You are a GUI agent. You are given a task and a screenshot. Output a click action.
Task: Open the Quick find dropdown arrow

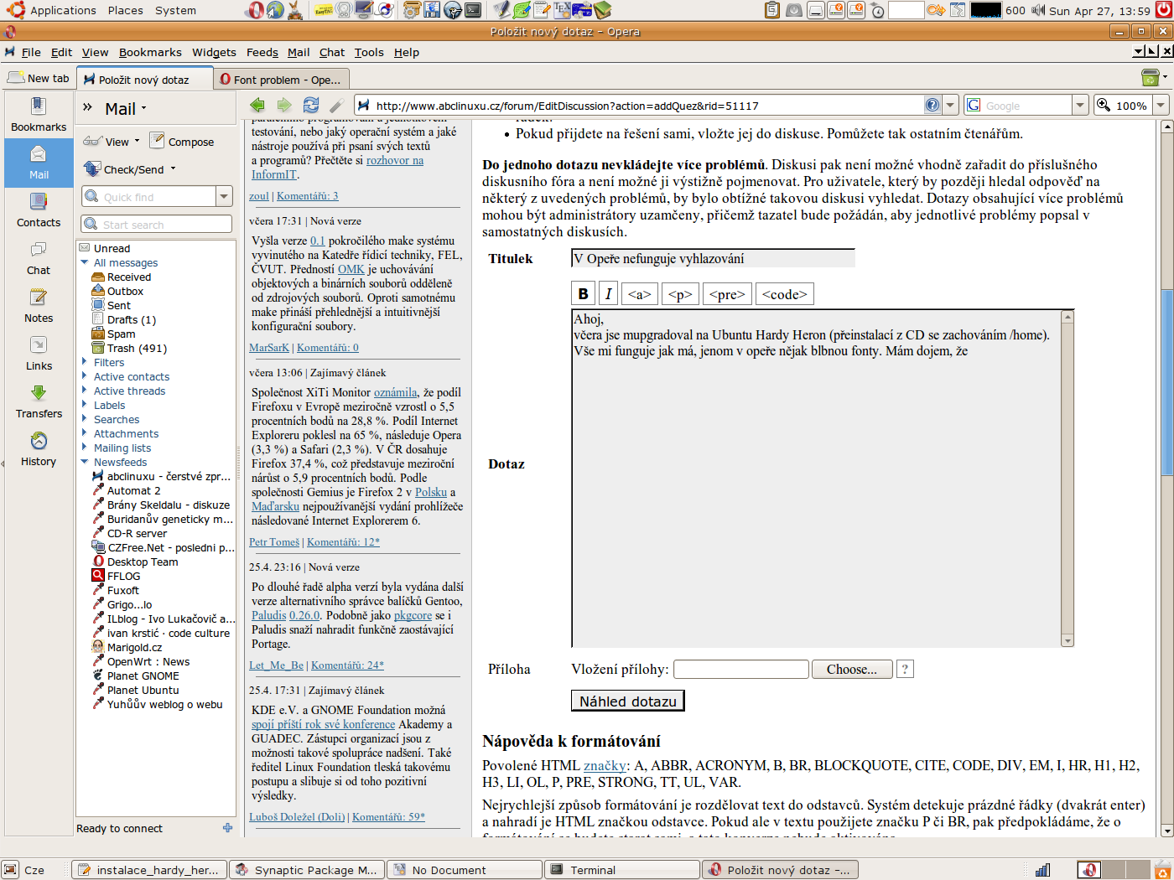point(224,196)
